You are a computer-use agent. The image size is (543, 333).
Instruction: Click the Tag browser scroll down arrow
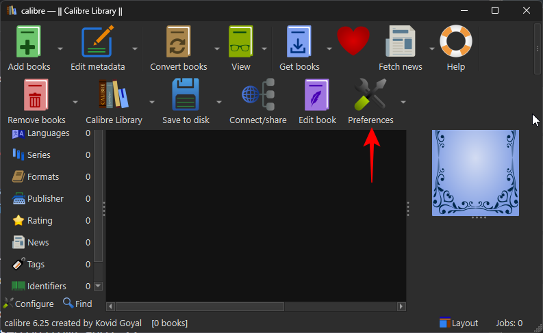99,286
